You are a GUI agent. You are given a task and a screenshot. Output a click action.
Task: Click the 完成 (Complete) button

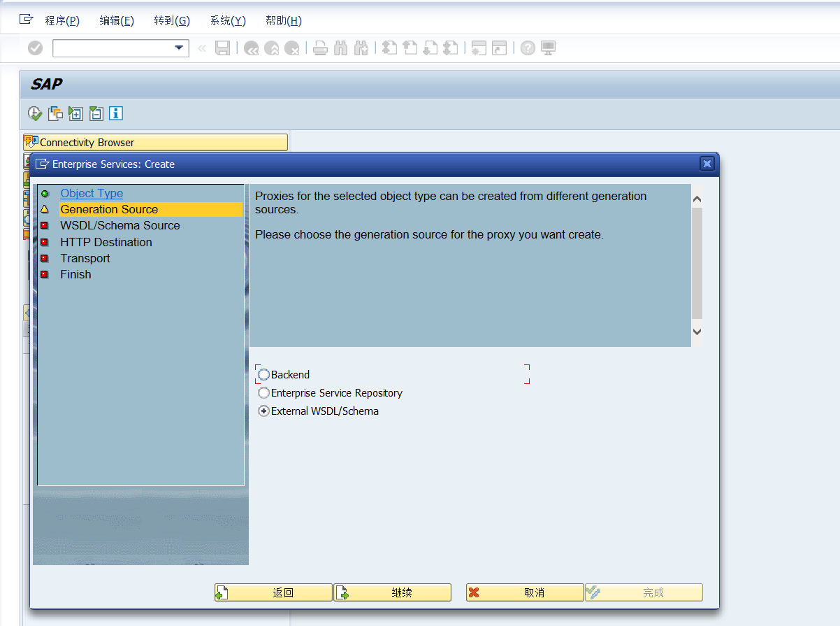click(644, 592)
